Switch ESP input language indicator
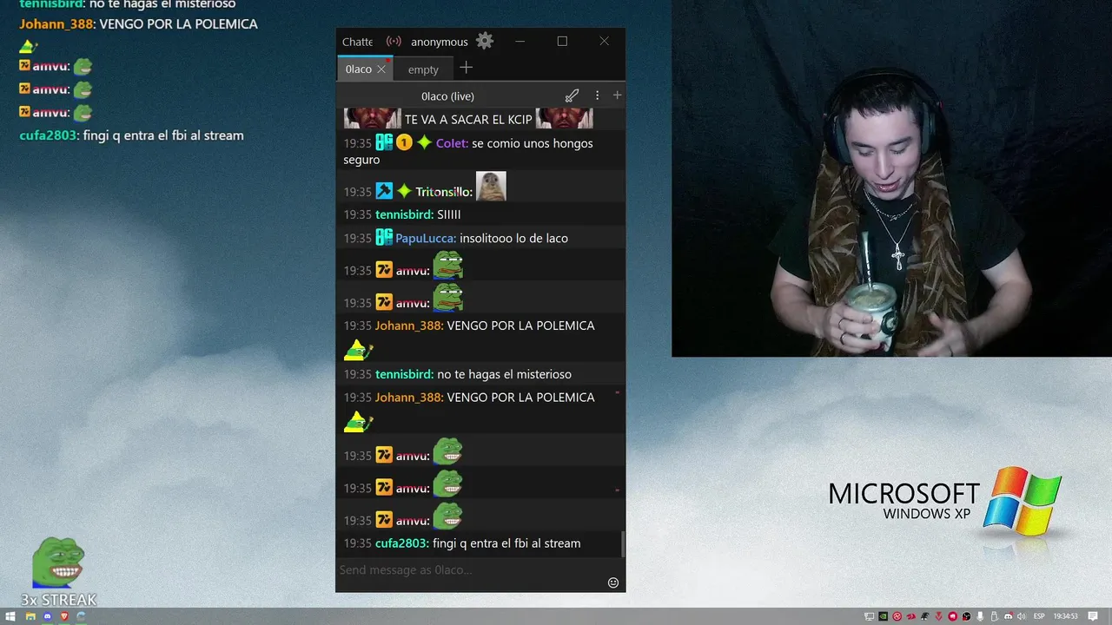 click(1039, 616)
